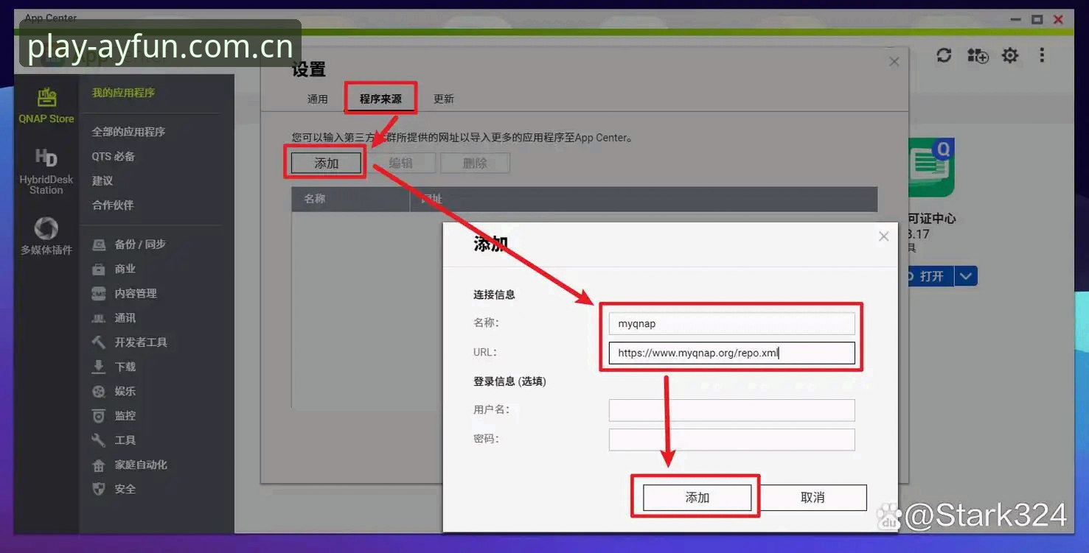Click the green license center app icon
The height and width of the screenshot is (553, 1089).
930,167
